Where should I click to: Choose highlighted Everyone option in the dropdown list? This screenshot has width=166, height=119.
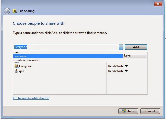[x=20, y=56]
